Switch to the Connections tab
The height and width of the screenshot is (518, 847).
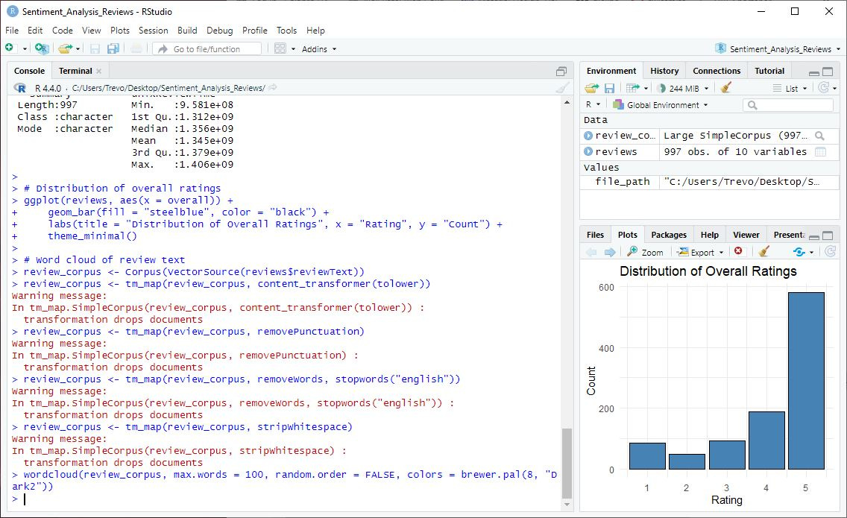click(717, 71)
